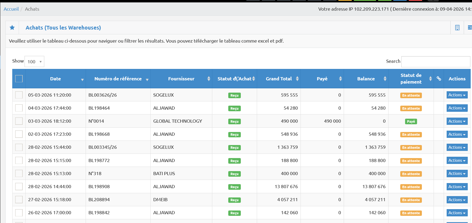
Task: Click the star icon beside Achats title
Action: point(12,28)
